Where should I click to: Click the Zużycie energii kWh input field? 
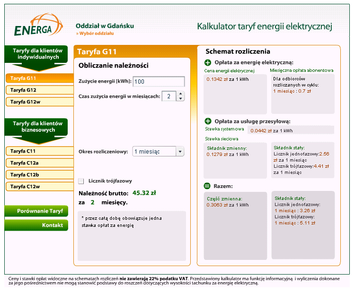[159, 81]
